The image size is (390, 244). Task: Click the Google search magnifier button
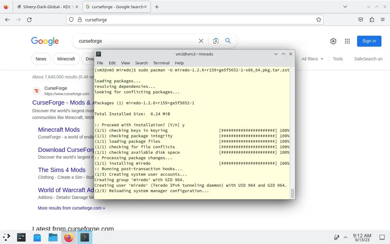click(x=228, y=41)
